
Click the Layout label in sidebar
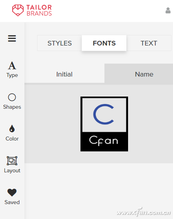tap(12, 171)
